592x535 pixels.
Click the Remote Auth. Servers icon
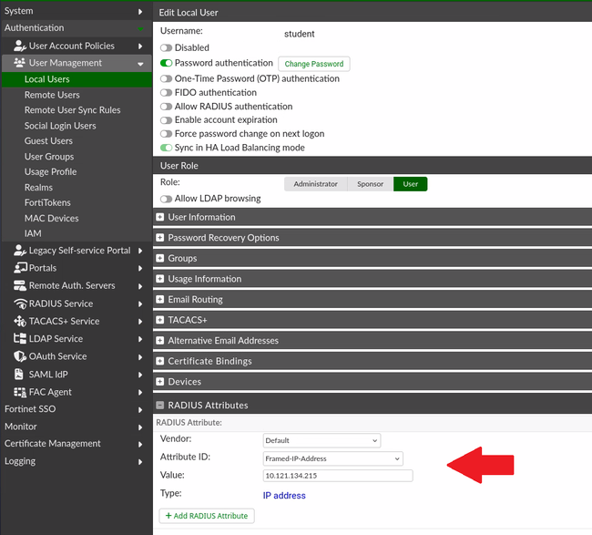pos(20,285)
